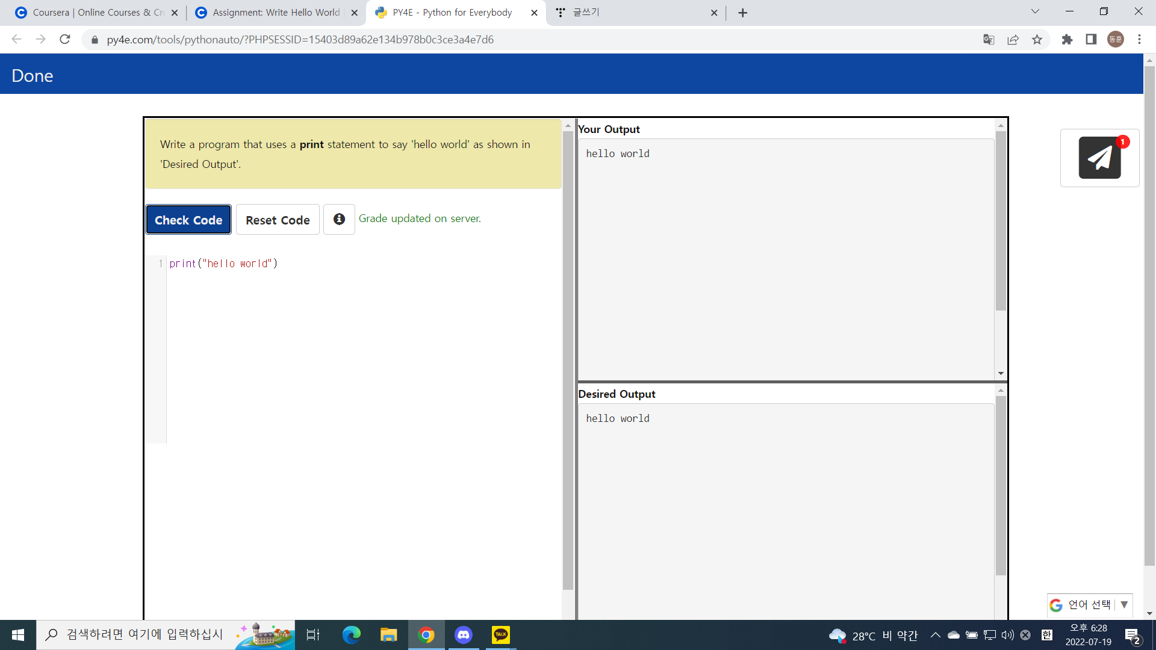Share this page using the share icon
1156x650 pixels.
pyautogui.click(x=1013, y=40)
